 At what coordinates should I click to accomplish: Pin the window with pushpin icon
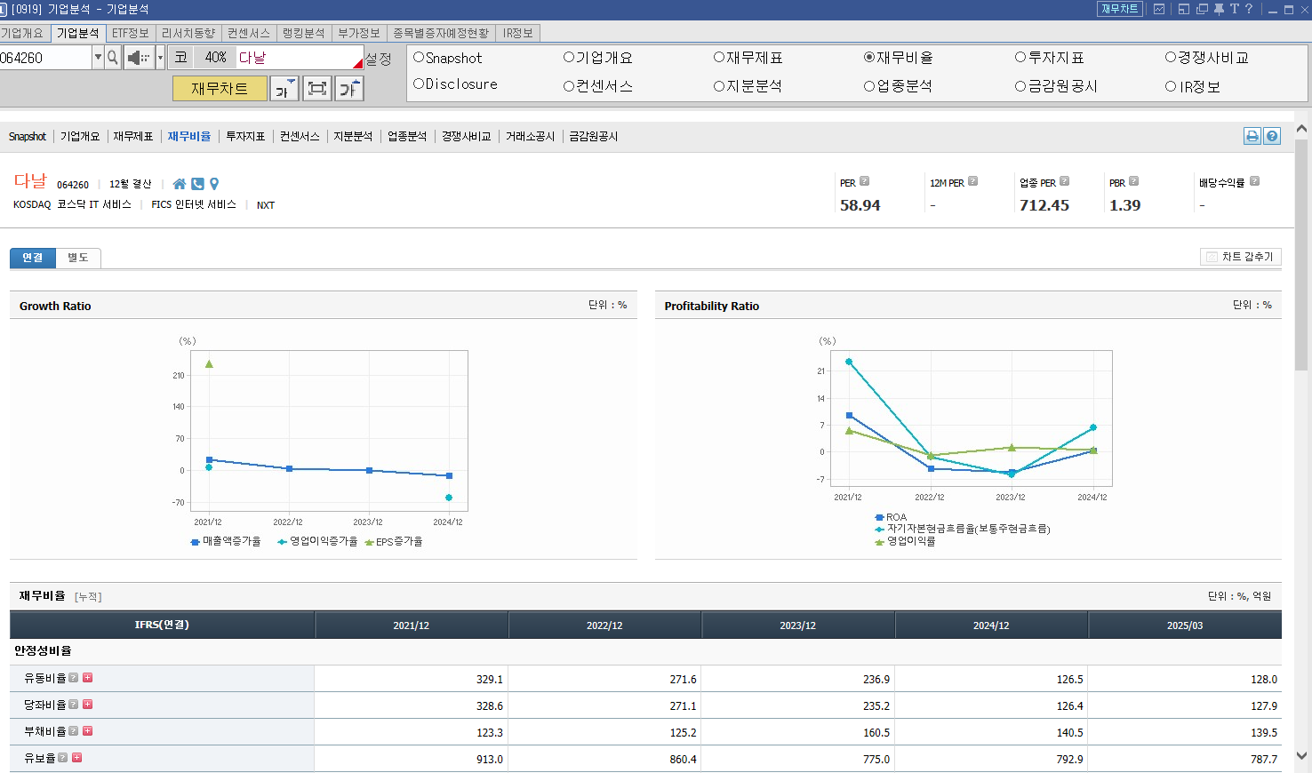point(1219,9)
